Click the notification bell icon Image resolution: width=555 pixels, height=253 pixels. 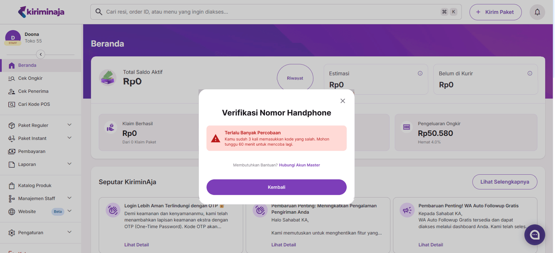(x=537, y=12)
